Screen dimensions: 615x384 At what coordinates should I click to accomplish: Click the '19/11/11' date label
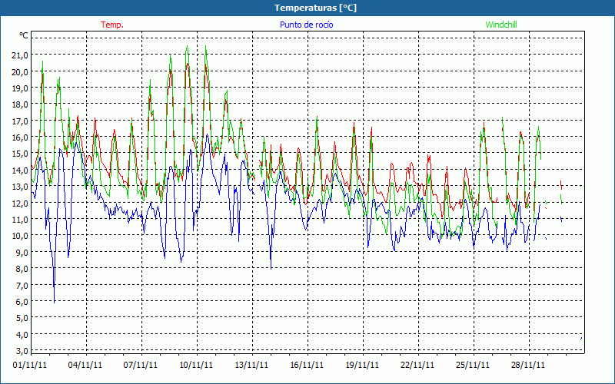(x=362, y=365)
